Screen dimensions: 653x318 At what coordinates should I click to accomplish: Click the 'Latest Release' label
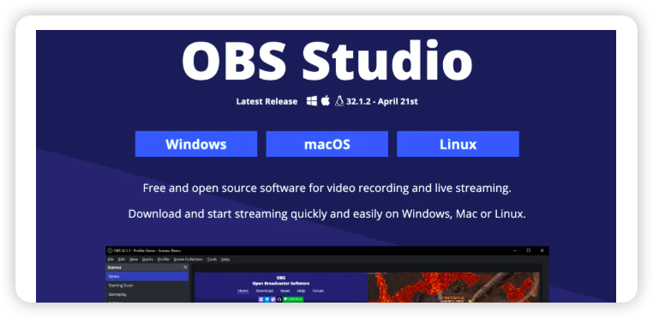point(267,101)
